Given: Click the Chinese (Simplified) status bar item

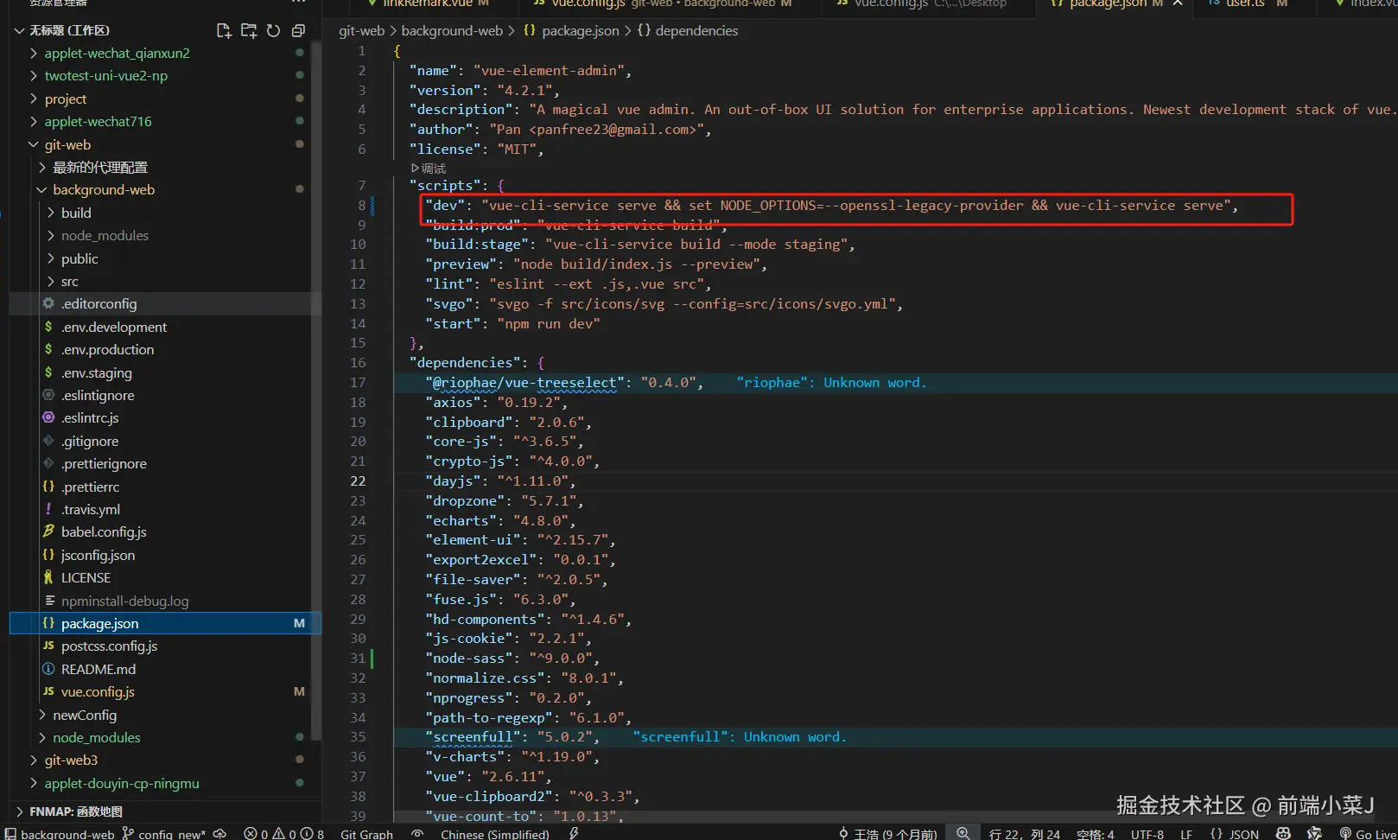Looking at the screenshot, I should pyautogui.click(x=495, y=834).
